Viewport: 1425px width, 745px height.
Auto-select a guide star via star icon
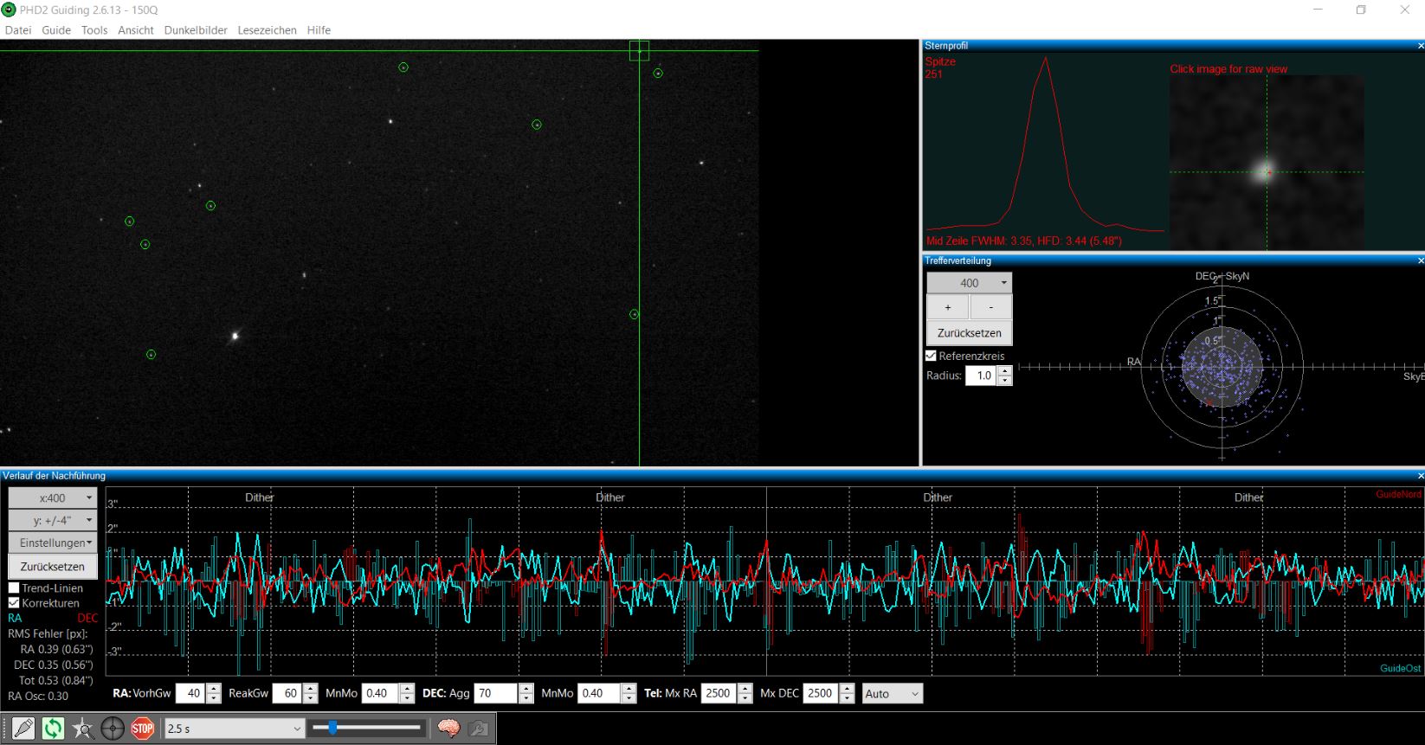point(83,729)
